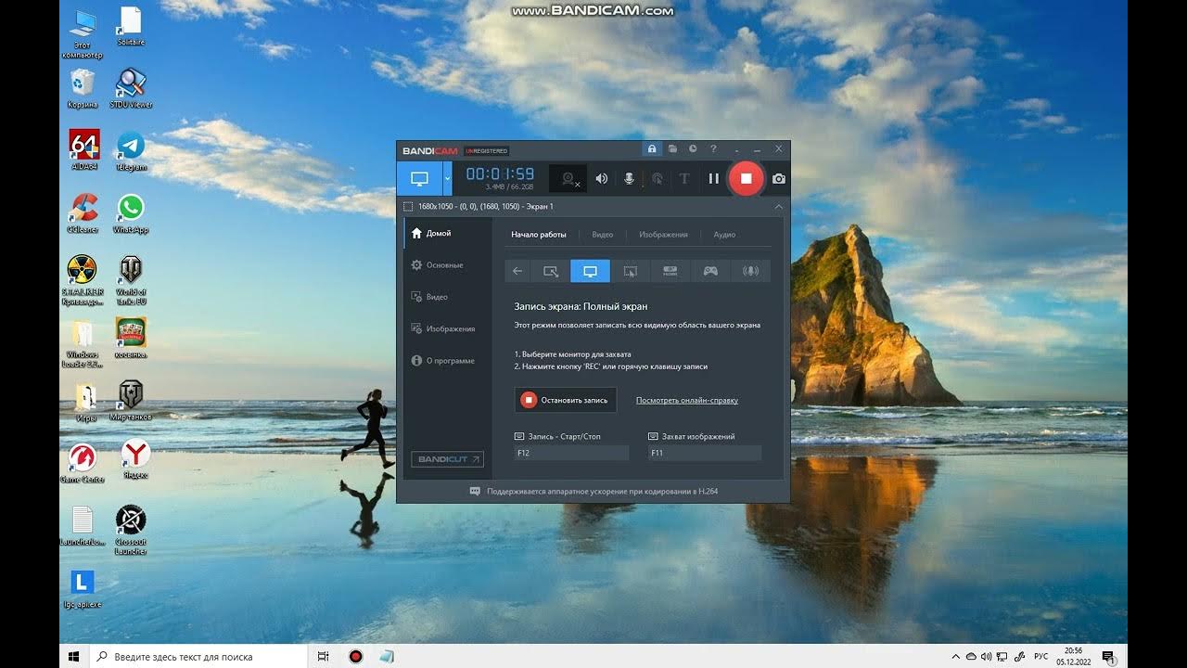The width and height of the screenshot is (1187, 668).
Task: Select the around-mouse recording mode
Action: click(x=631, y=271)
